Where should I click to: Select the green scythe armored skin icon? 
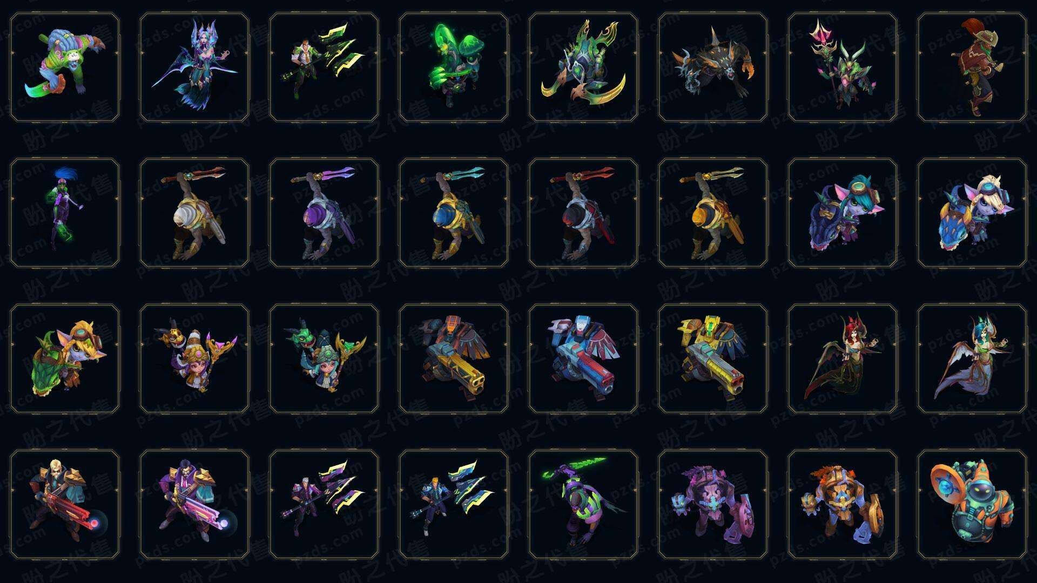(x=583, y=67)
